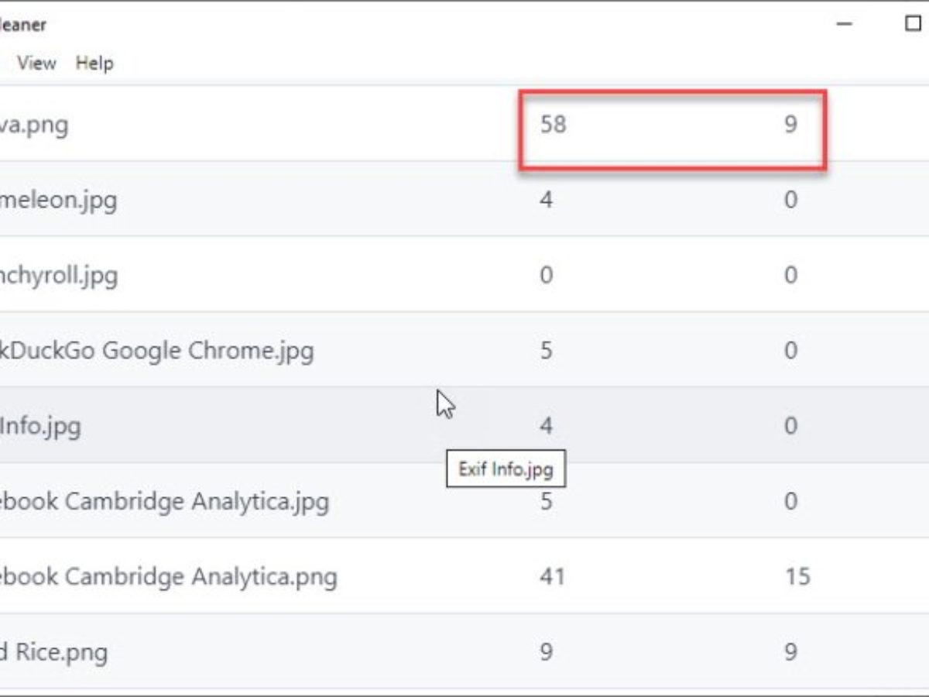Minimize the ExifCleaner window
929x697 pixels.
pos(844,25)
